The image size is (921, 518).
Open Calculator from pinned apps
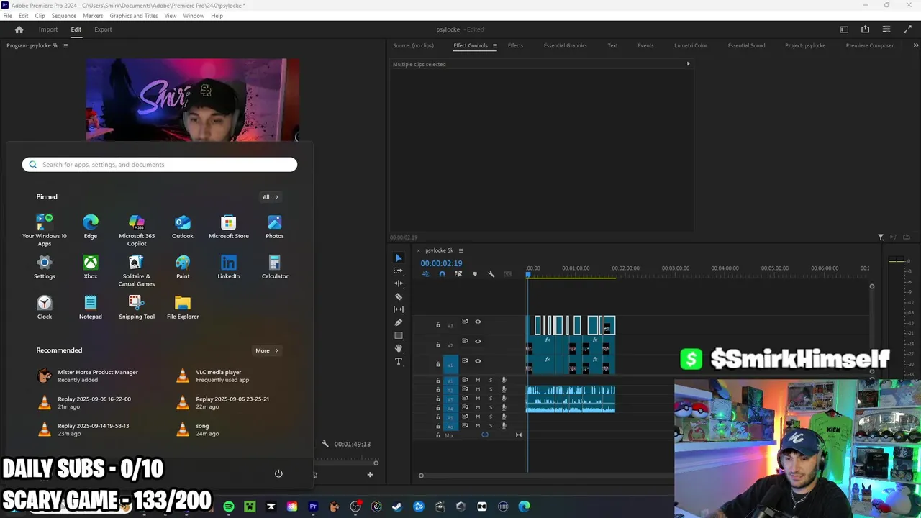coord(275,267)
